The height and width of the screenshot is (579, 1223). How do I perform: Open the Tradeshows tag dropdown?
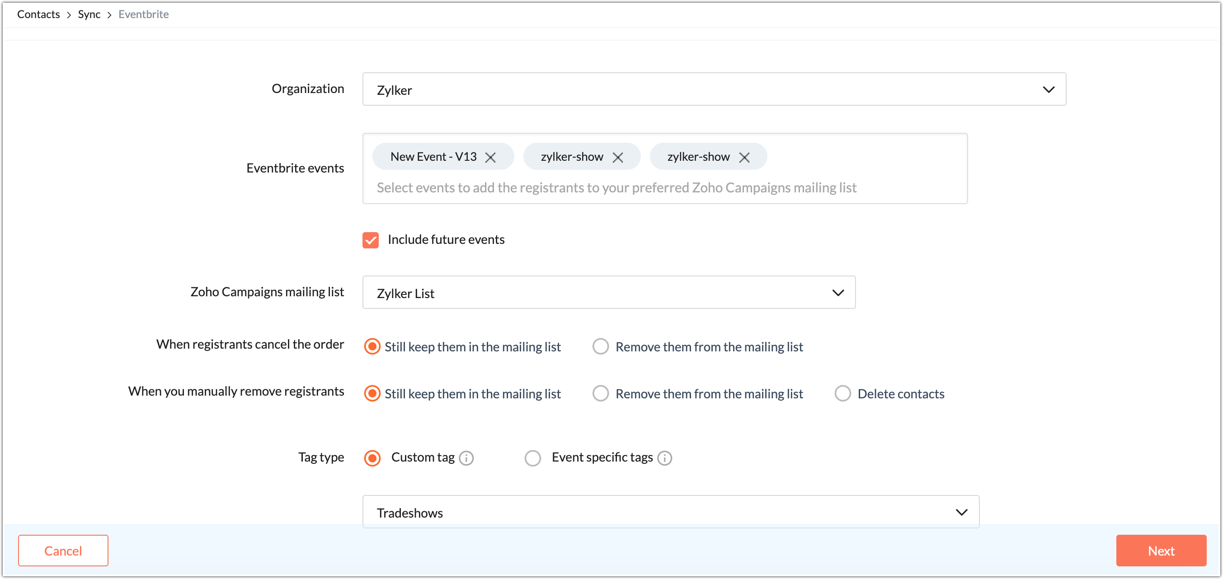click(x=671, y=512)
